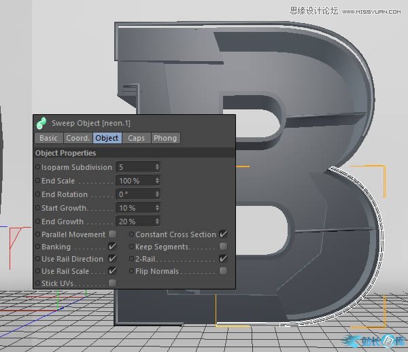This screenshot has height=352, width=408.
Task: Click the Sweep Object icon in panel header
Action: click(x=41, y=123)
